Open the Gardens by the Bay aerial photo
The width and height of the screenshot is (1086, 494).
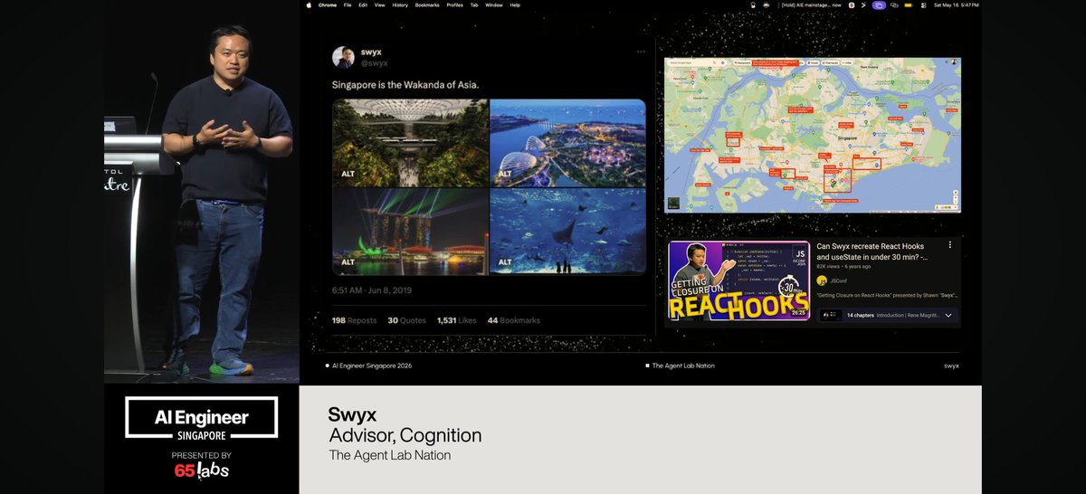coord(567,143)
